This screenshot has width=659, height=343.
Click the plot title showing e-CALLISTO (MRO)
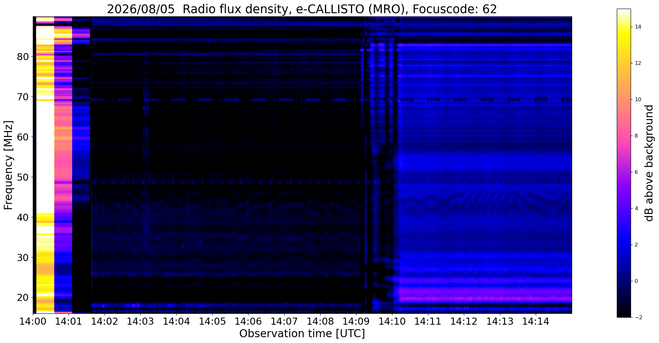302,9
